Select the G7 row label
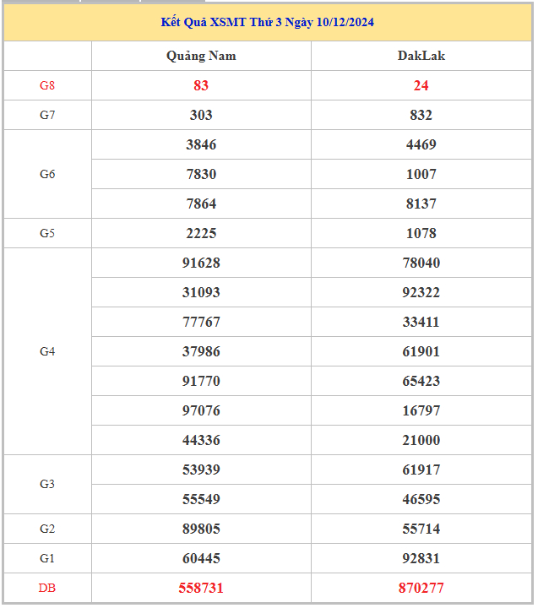The image size is (538, 608). [47, 115]
